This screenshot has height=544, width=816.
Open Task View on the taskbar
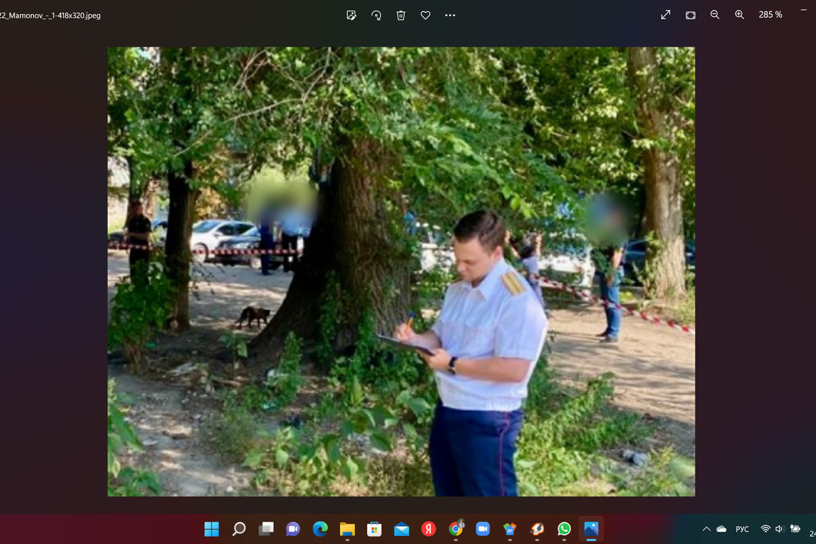(x=266, y=529)
